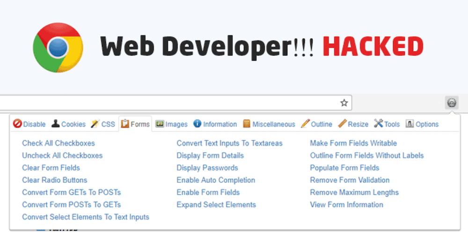Image resolution: width=468 pixels, height=248 pixels.
Task: Click the blue Information icon
Action: click(197, 124)
